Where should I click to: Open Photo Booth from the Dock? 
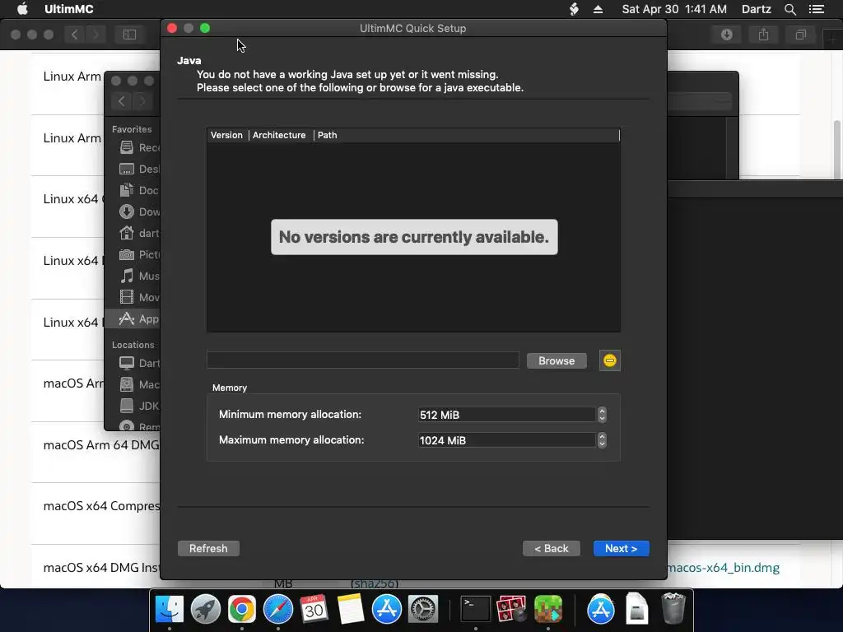click(511, 610)
